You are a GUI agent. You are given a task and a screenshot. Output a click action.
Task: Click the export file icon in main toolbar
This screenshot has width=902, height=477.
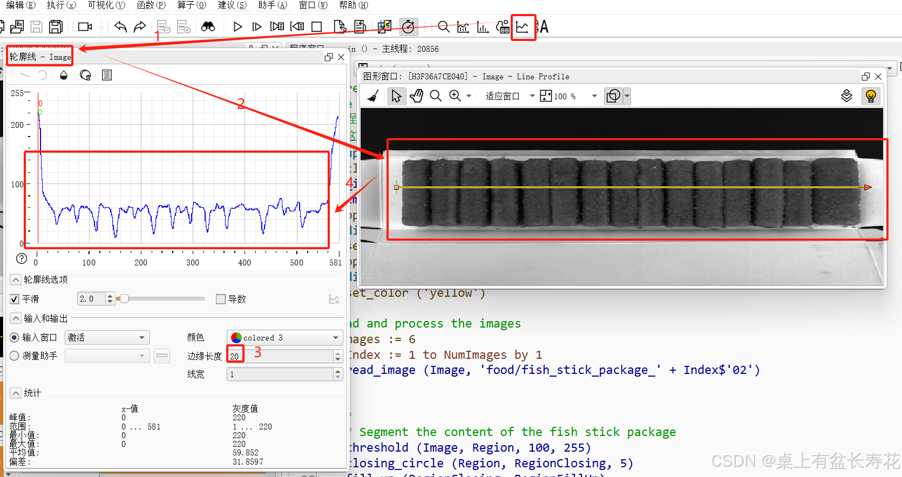340,26
